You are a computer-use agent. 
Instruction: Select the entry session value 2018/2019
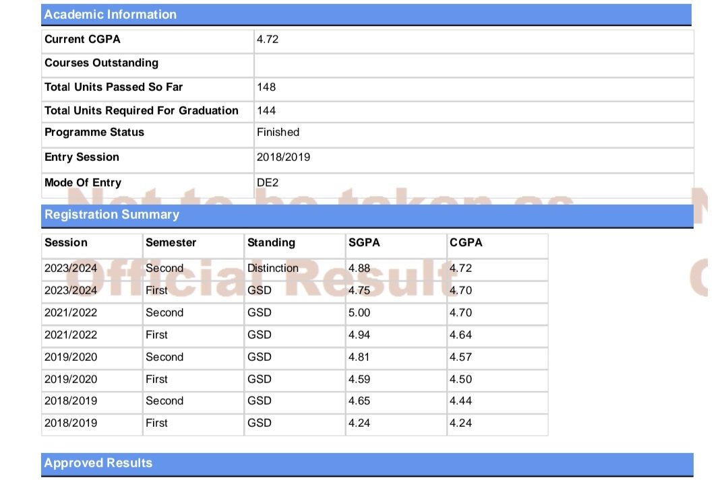tap(283, 158)
